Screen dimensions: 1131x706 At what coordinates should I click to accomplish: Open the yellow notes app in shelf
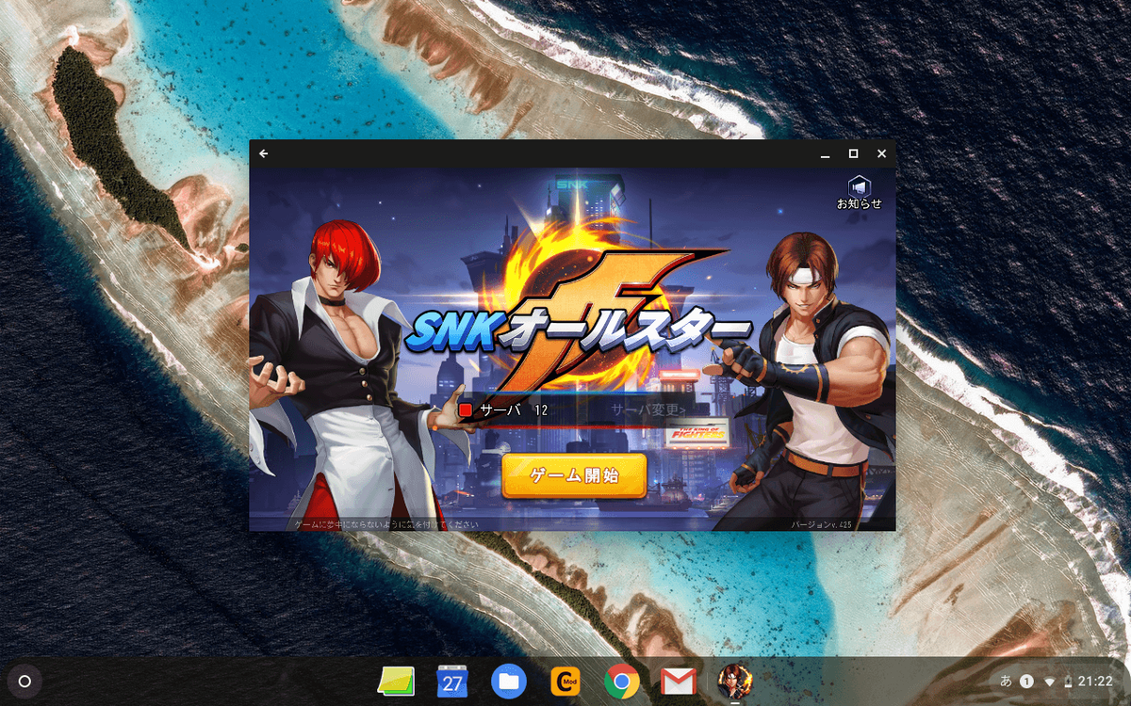coord(396,682)
